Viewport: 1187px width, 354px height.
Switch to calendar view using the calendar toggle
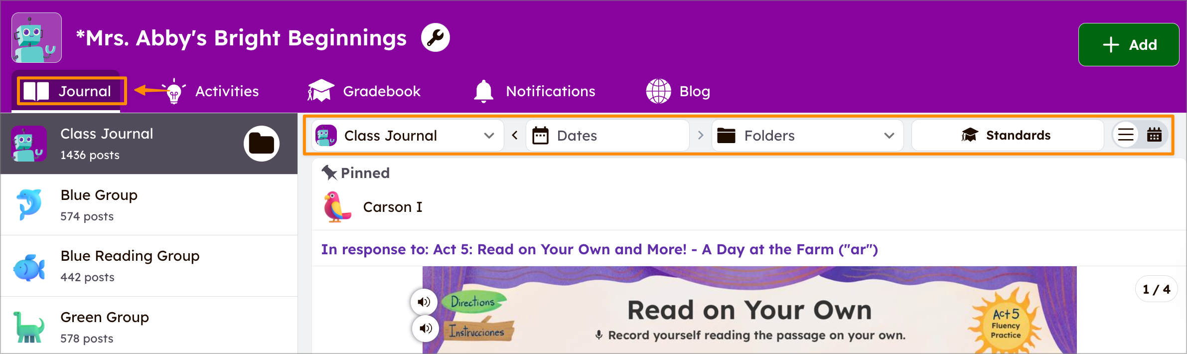click(x=1155, y=134)
